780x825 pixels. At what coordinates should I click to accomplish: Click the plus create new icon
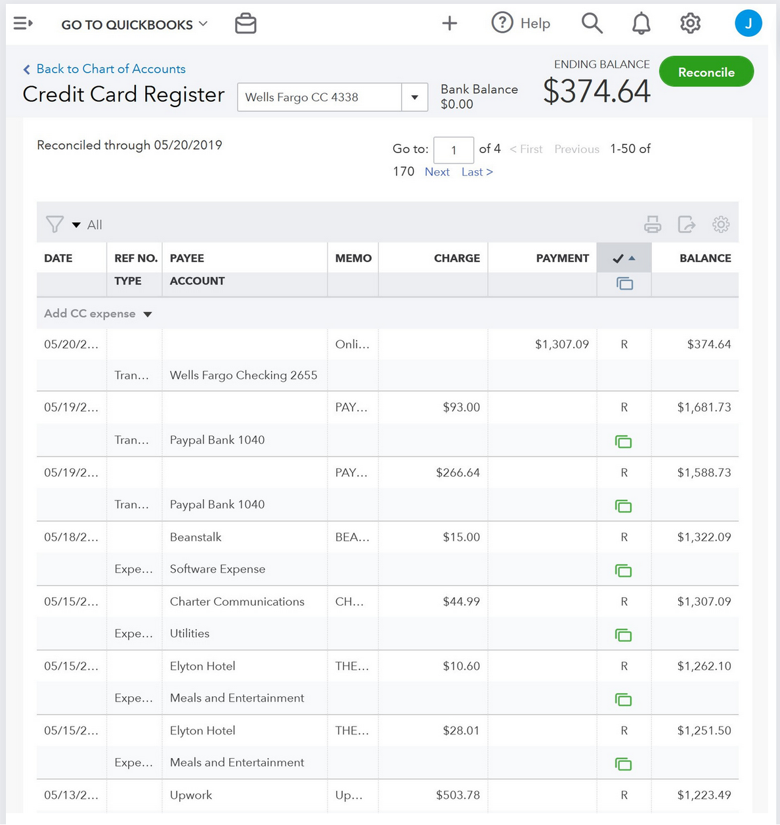[450, 24]
